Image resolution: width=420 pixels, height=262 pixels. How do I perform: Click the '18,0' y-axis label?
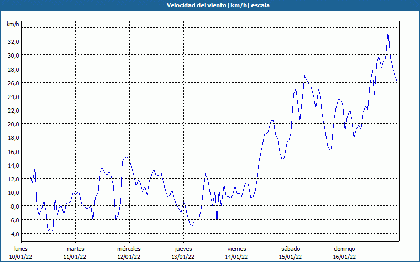tap(14, 138)
